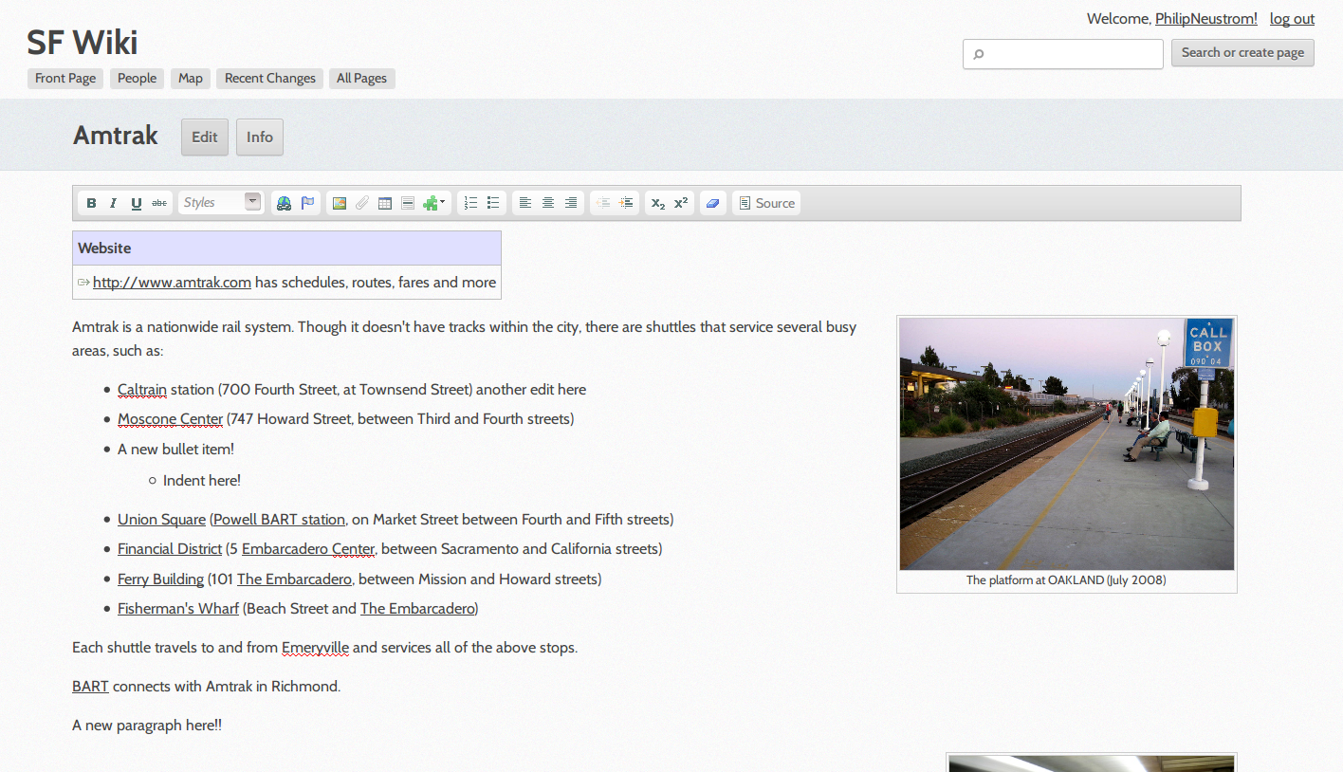Open the Financial District link
Screen dimensions: 1343x772
click(x=170, y=549)
